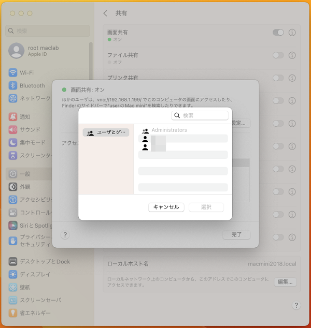
Task: Open Wi-Fi settings icon in sidebar
Action: 13,73
